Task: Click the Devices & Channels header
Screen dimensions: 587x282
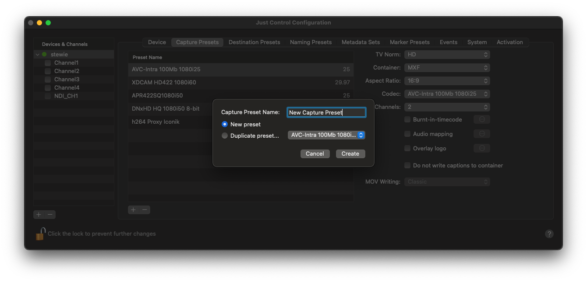Action: click(x=65, y=44)
